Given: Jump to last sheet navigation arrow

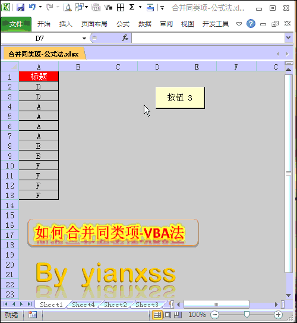Looking at the screenshot, I should pos(30,304).
